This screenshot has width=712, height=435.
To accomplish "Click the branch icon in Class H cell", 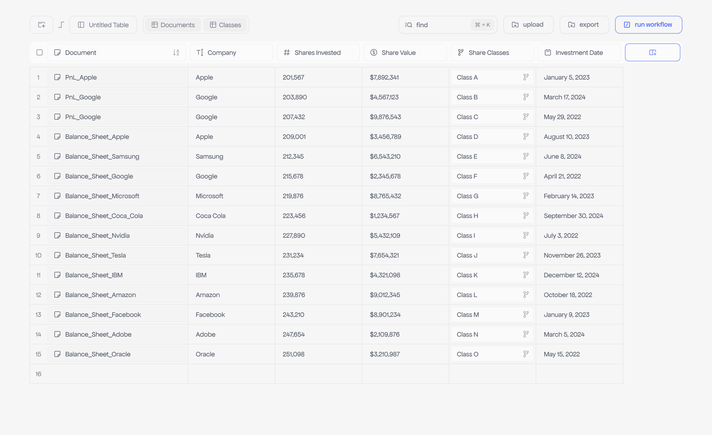I will tap(526, 216).
